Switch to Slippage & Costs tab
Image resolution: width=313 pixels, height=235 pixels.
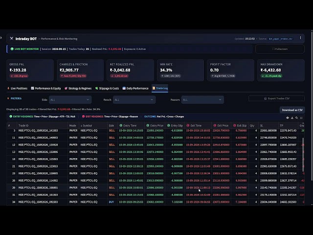(107, 88)
